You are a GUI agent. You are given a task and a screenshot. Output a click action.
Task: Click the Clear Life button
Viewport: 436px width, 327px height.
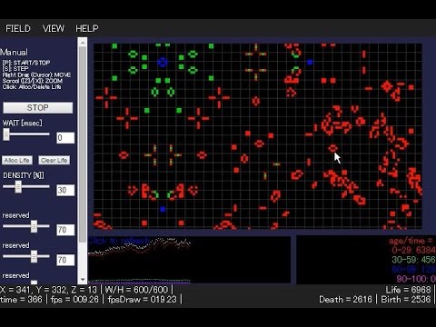pos(54,160)
